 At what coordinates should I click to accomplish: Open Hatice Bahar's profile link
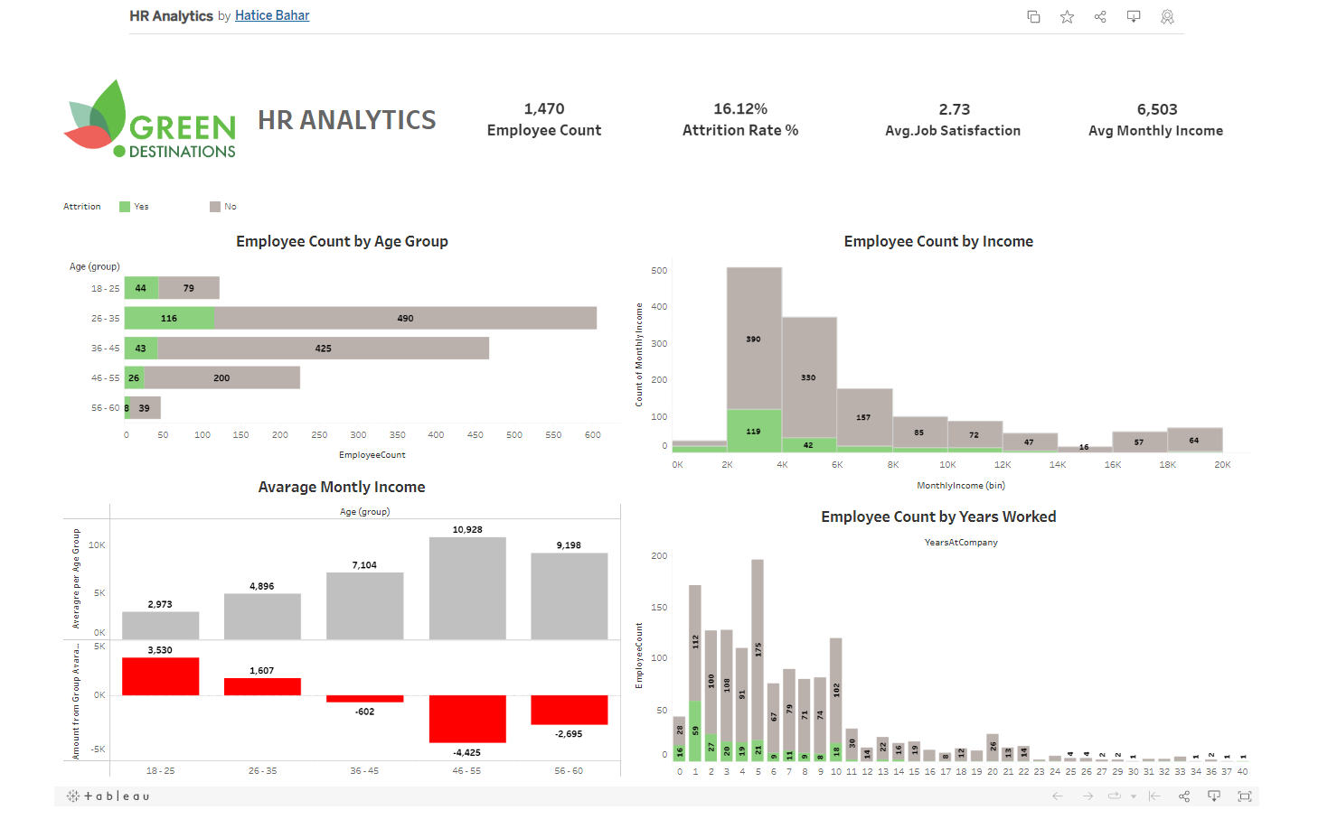pyautogui.click(x=271, y=15)
